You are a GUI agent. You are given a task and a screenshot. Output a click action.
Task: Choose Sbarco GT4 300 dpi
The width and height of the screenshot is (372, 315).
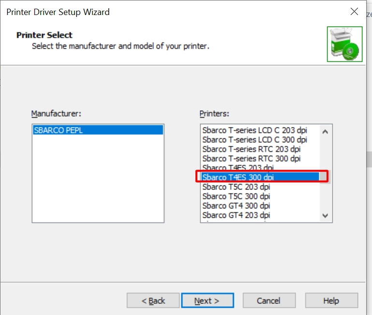(236, 206)
